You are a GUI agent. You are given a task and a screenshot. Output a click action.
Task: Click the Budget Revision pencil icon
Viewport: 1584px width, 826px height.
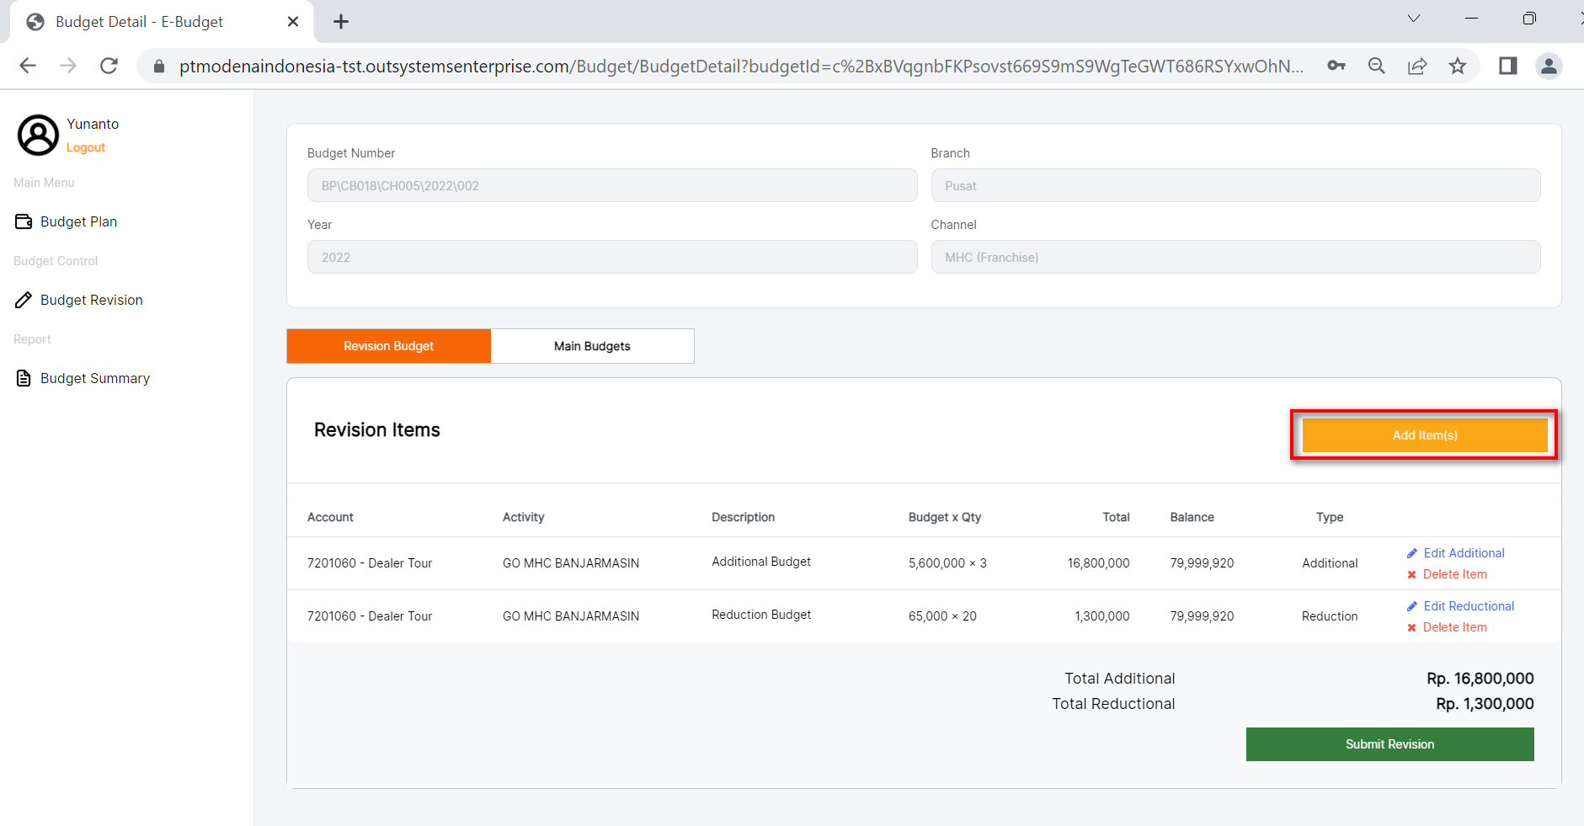[x=24, y=300]
